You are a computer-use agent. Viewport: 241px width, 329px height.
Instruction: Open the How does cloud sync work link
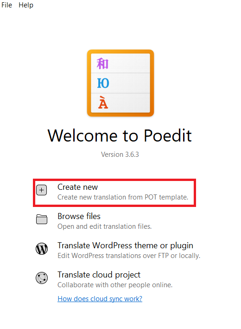[x=100, y=298]
